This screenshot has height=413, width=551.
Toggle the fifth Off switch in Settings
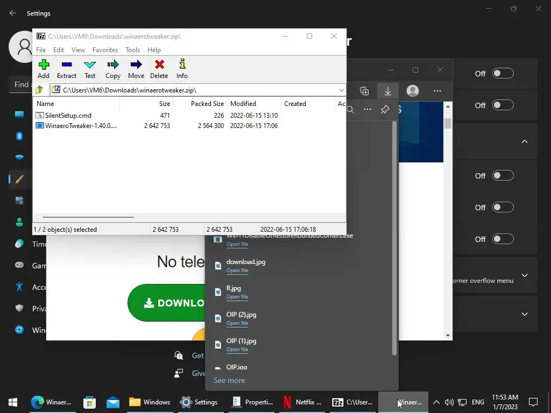tap(503, 239)
